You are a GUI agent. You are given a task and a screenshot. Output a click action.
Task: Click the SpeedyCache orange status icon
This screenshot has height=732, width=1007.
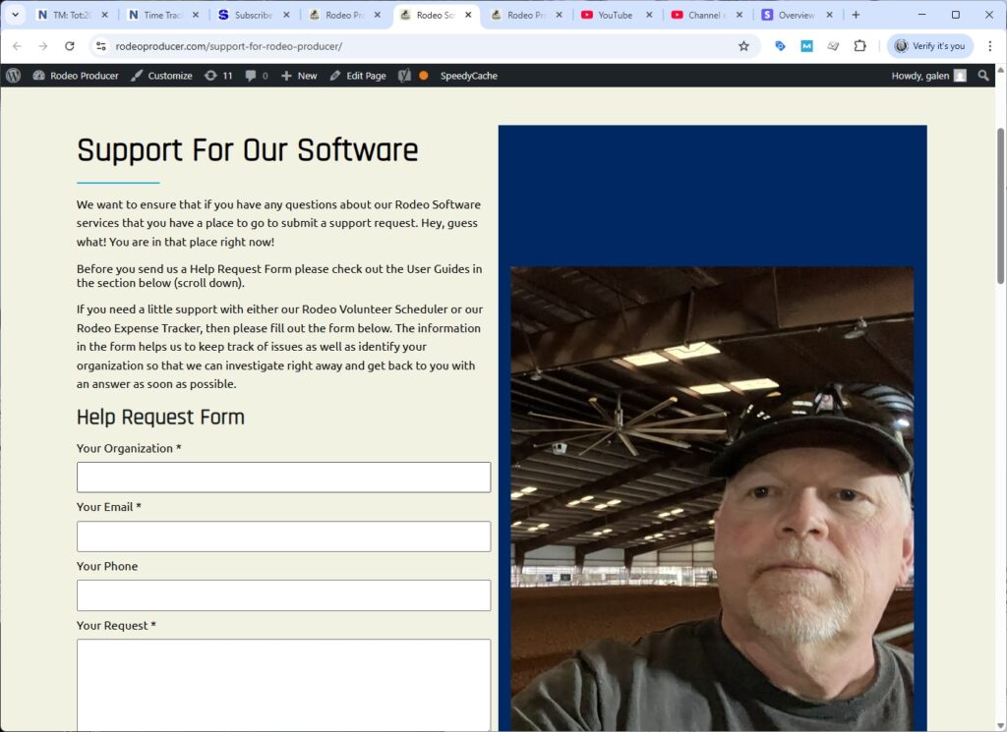point(422,75)
